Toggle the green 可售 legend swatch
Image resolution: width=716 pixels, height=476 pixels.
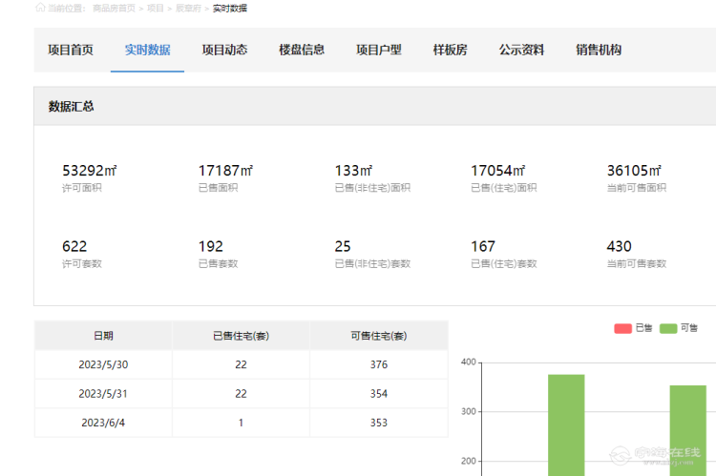coord(668,328)
